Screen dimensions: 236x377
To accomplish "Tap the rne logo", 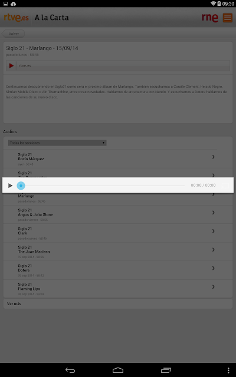I will [210, 18].
